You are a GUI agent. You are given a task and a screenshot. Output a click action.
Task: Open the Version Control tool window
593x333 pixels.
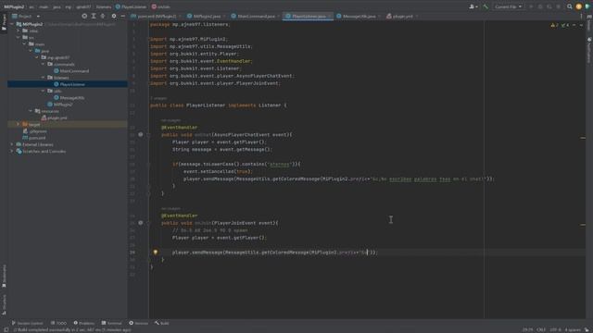(27, 323)
